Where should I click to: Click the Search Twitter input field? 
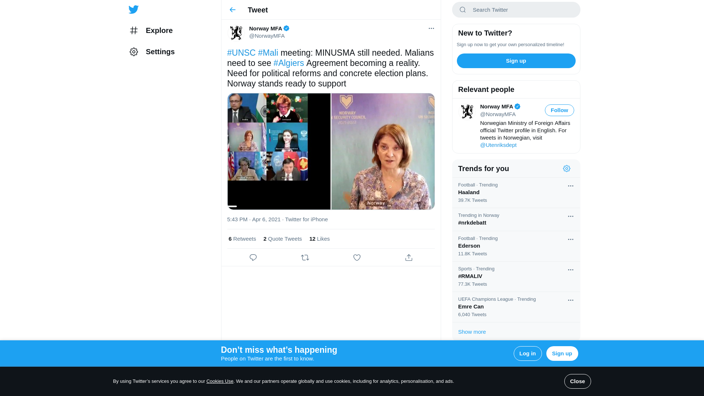(521, 10)
